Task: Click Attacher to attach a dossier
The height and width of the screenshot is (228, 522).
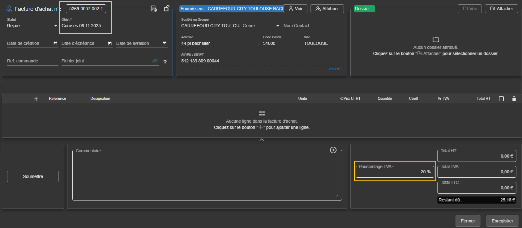Action: [502, 9]
